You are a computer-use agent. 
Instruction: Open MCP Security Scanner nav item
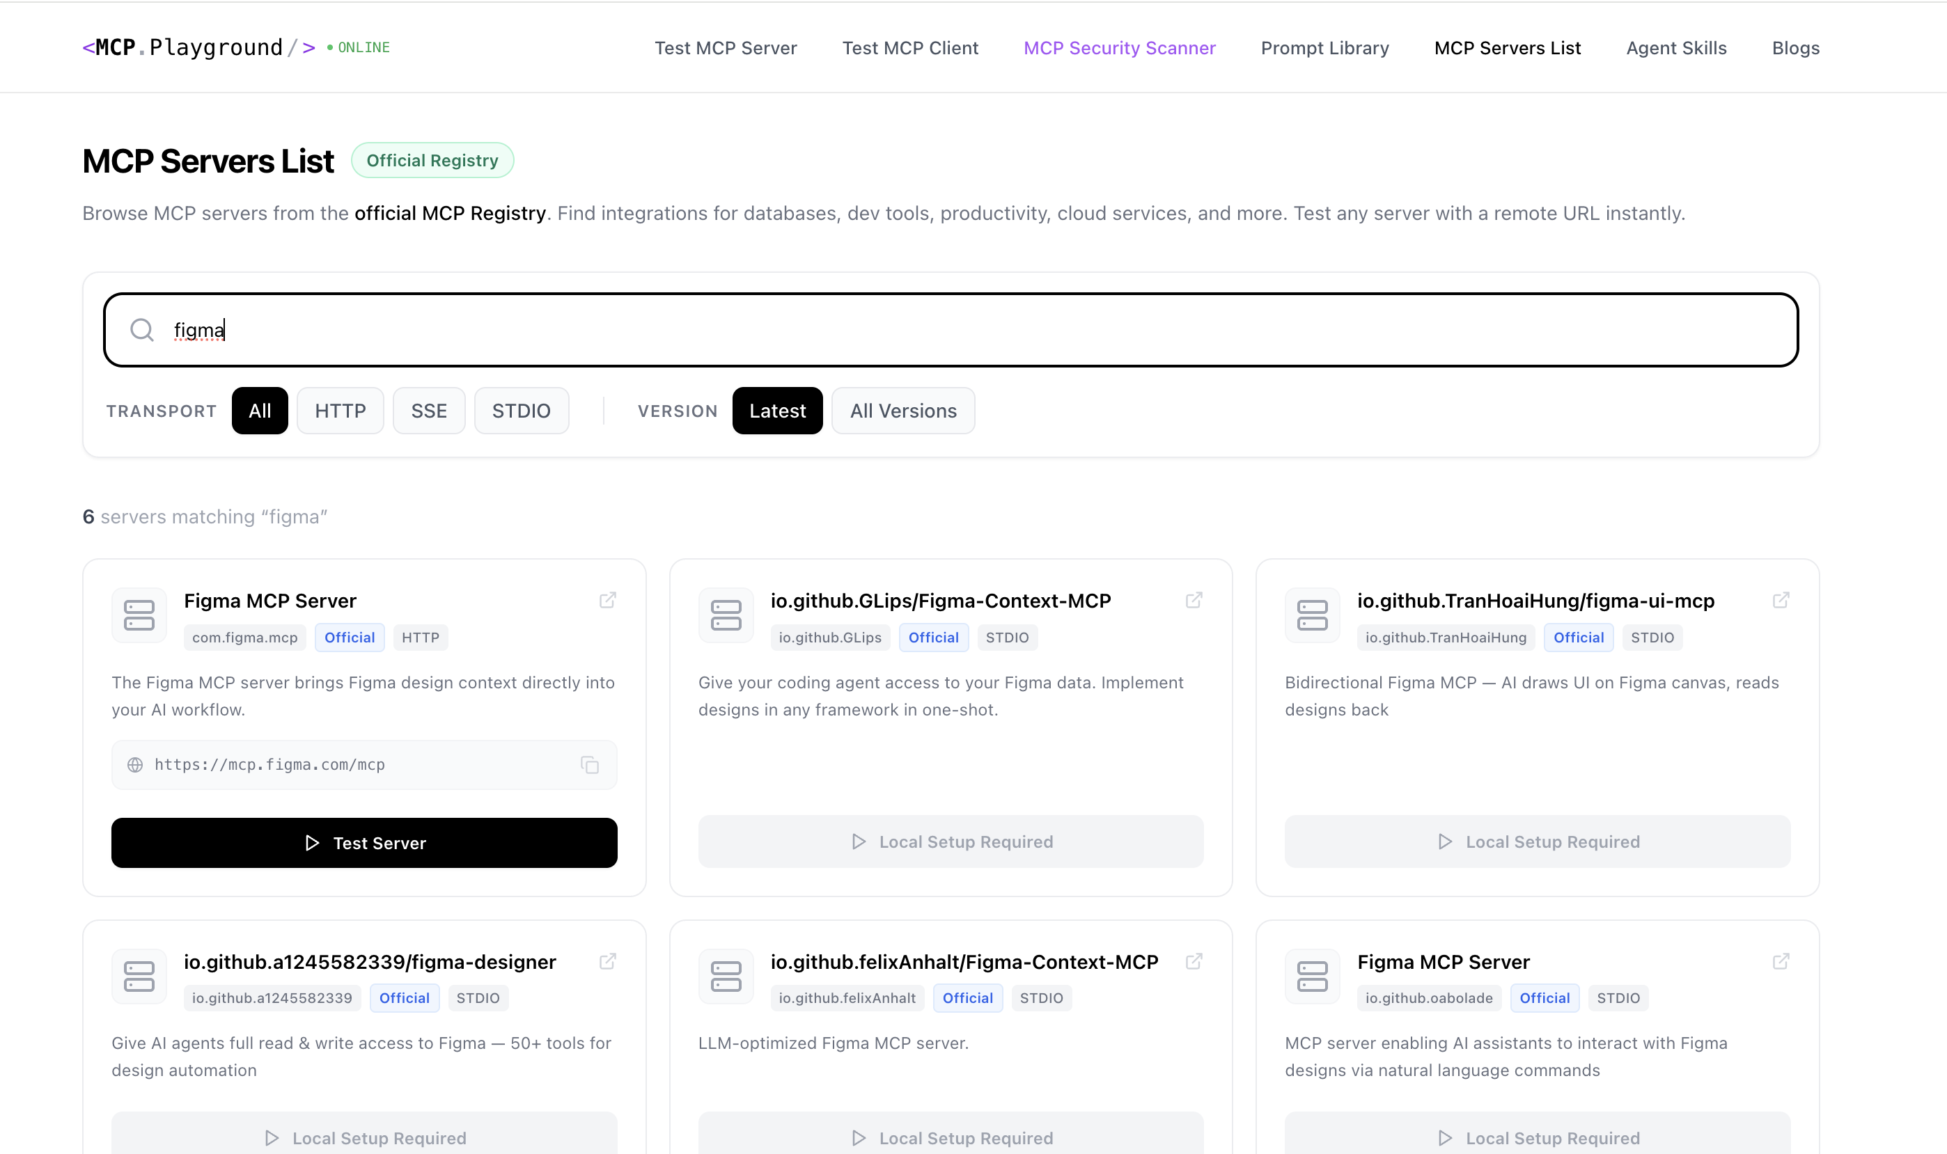[1118, 48]
